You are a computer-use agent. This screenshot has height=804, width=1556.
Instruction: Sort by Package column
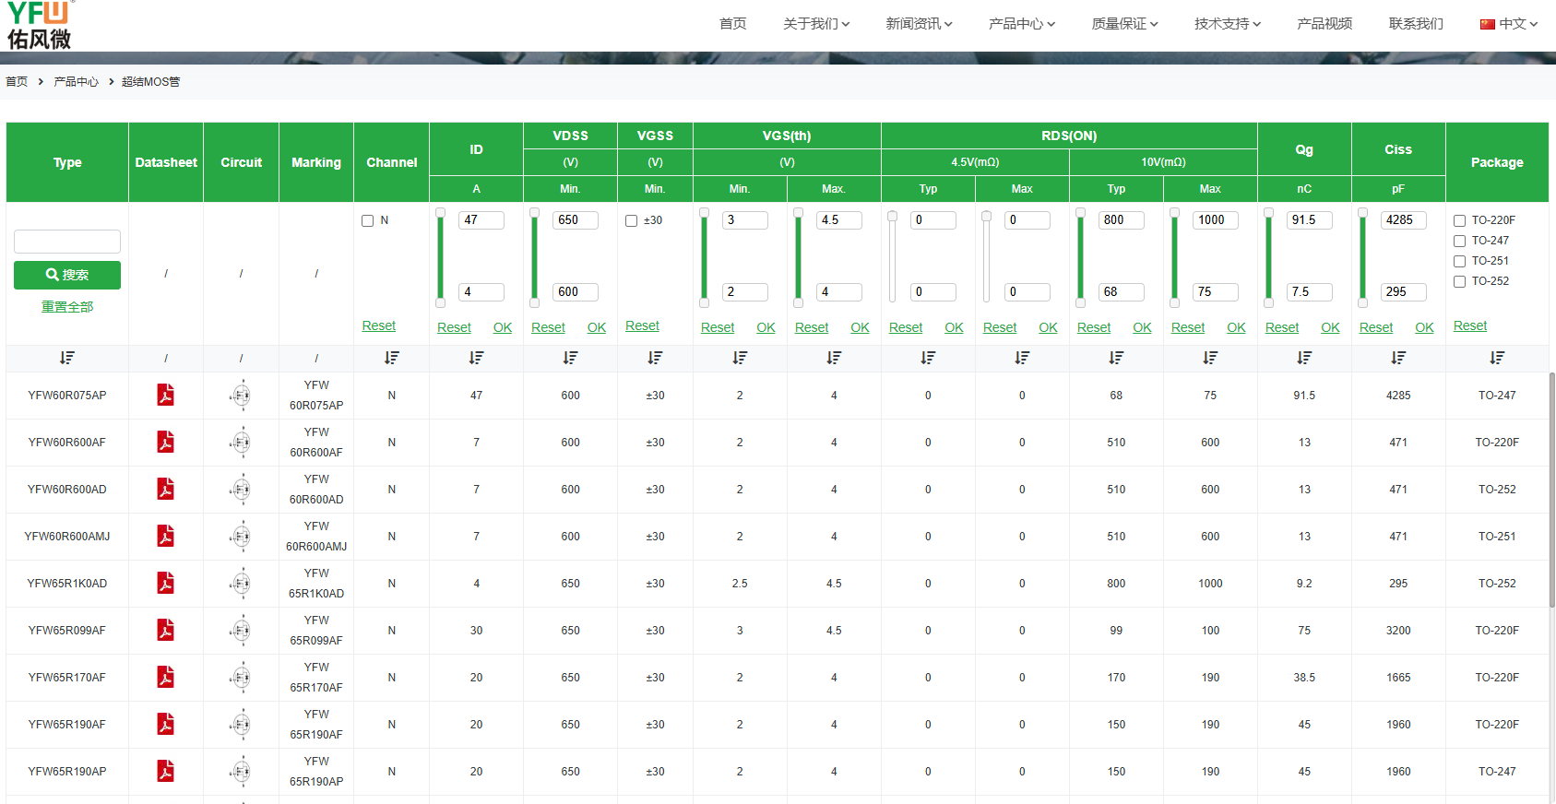point(1496,358)
